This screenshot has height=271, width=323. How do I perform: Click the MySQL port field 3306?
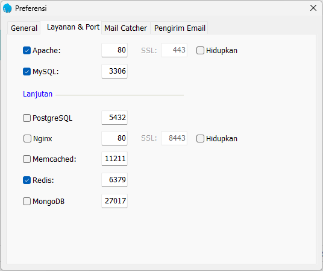point(114,71)
